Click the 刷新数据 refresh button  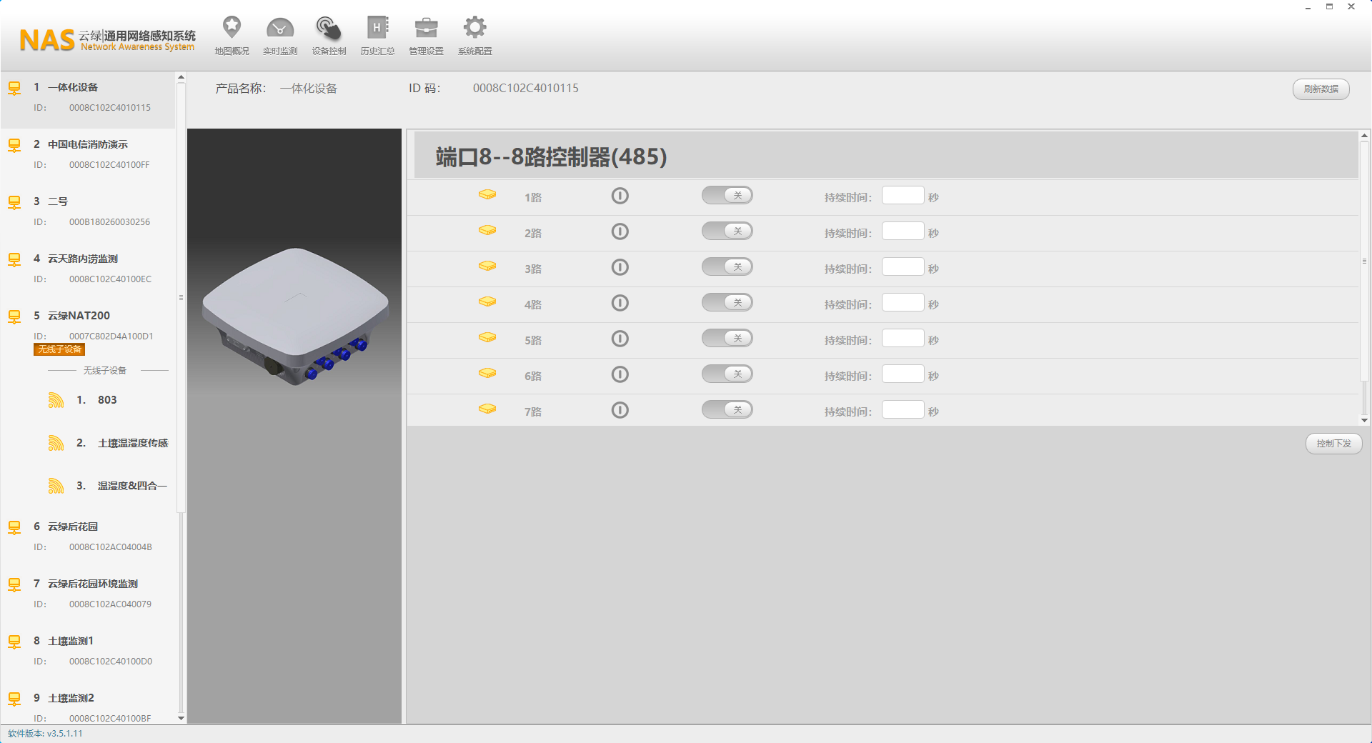point(1321,89)
